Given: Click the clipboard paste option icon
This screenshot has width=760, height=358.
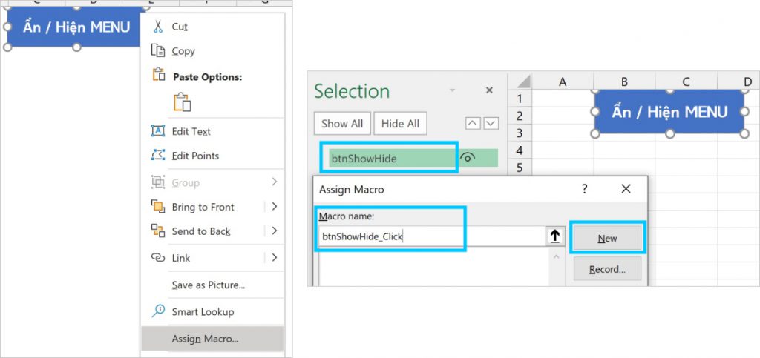Looking at the screenshot, I should [182, 102].
